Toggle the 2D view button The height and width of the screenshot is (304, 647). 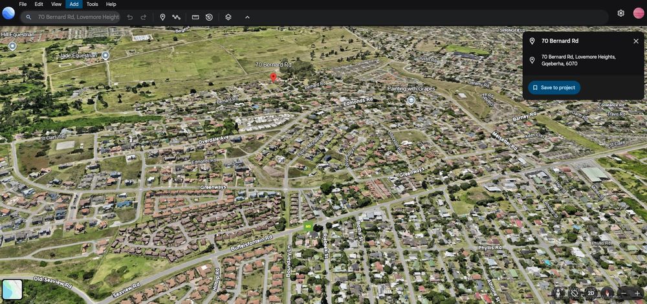pyautogui.click(x=591, y=293)
